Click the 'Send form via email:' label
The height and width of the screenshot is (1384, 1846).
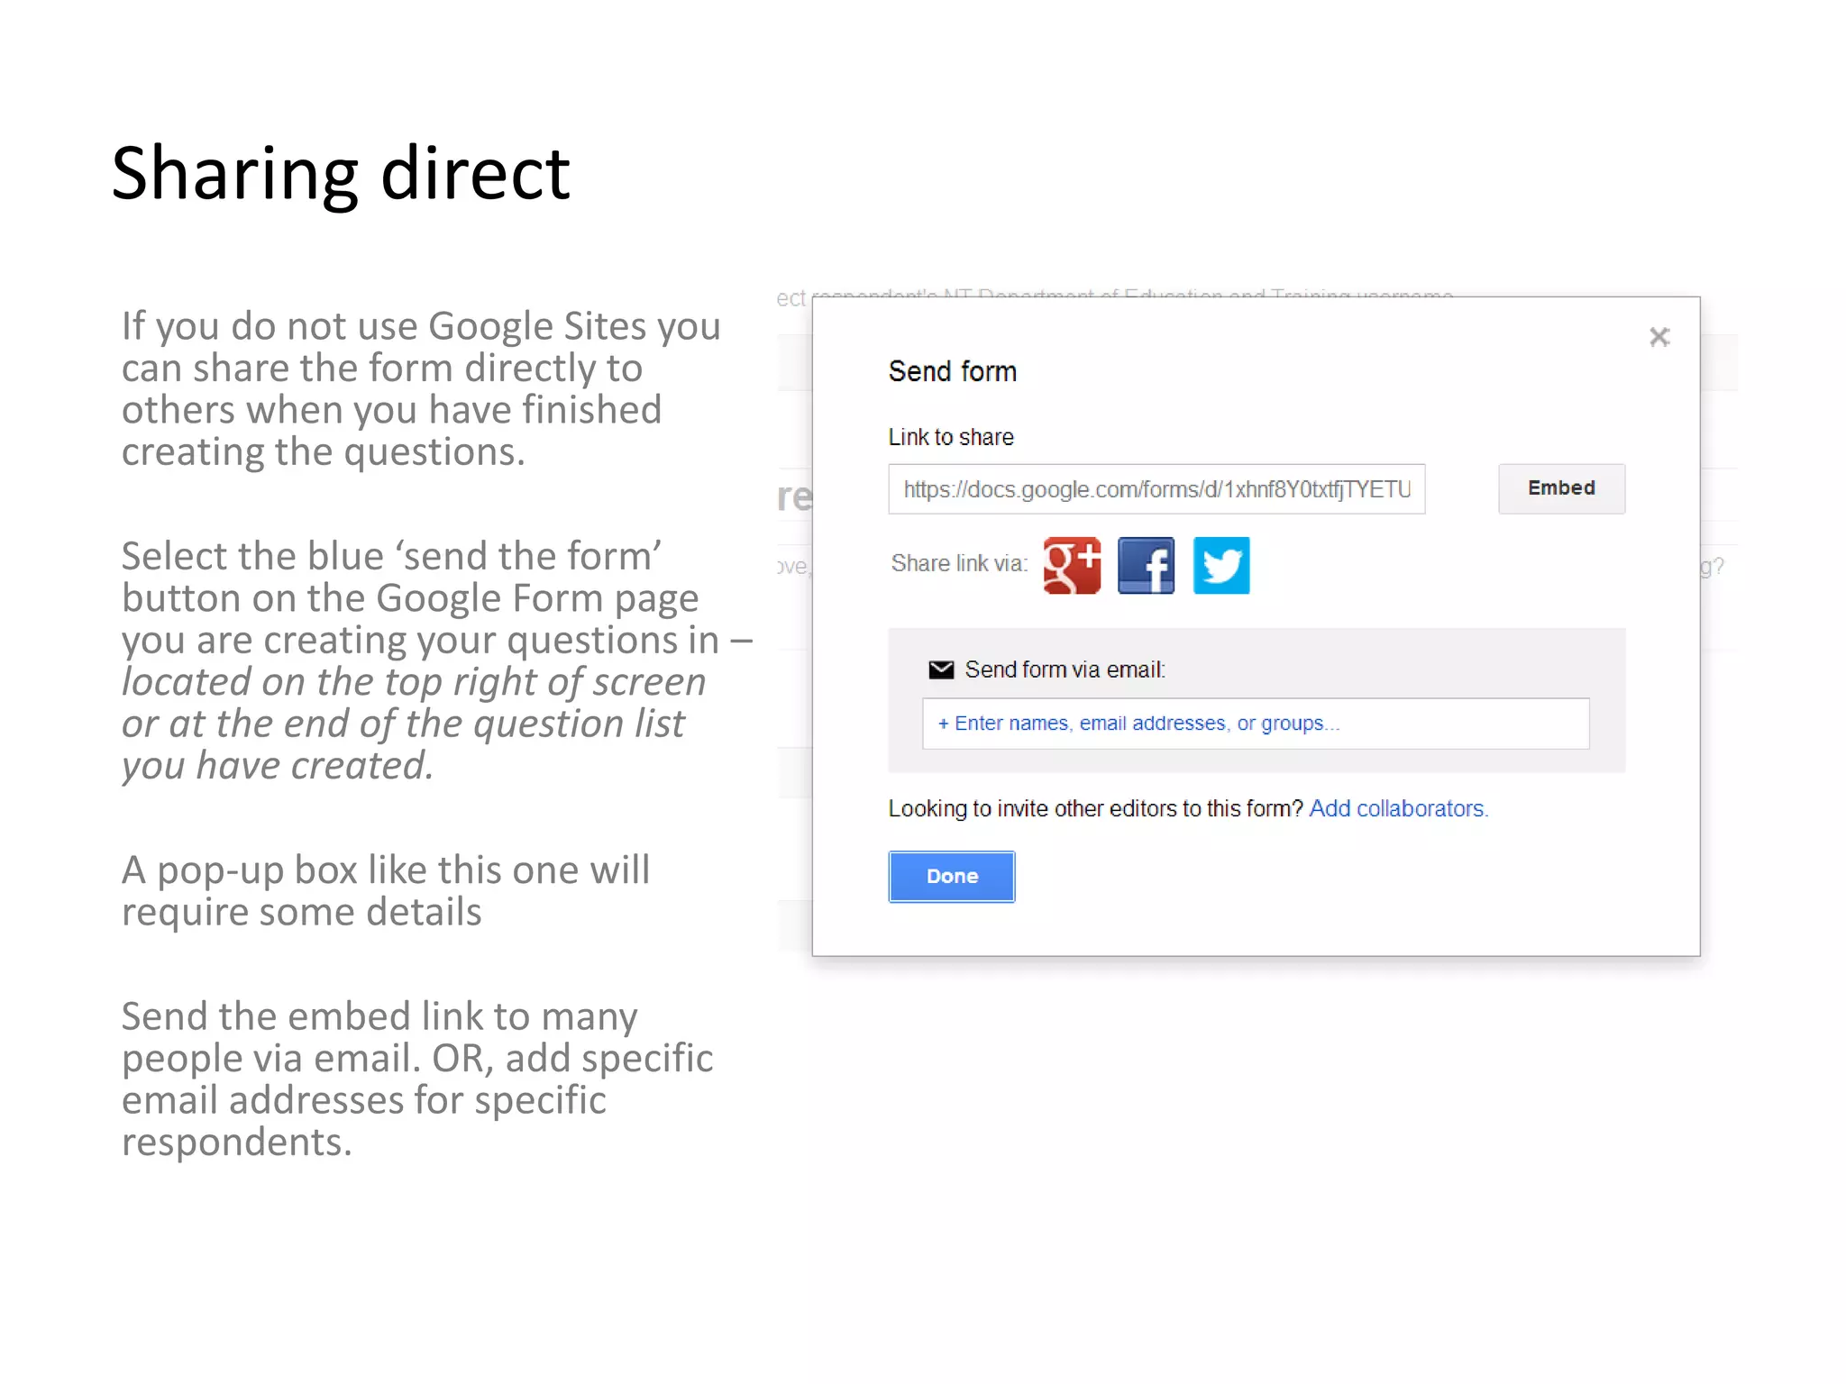click(x=1065, y=669)
